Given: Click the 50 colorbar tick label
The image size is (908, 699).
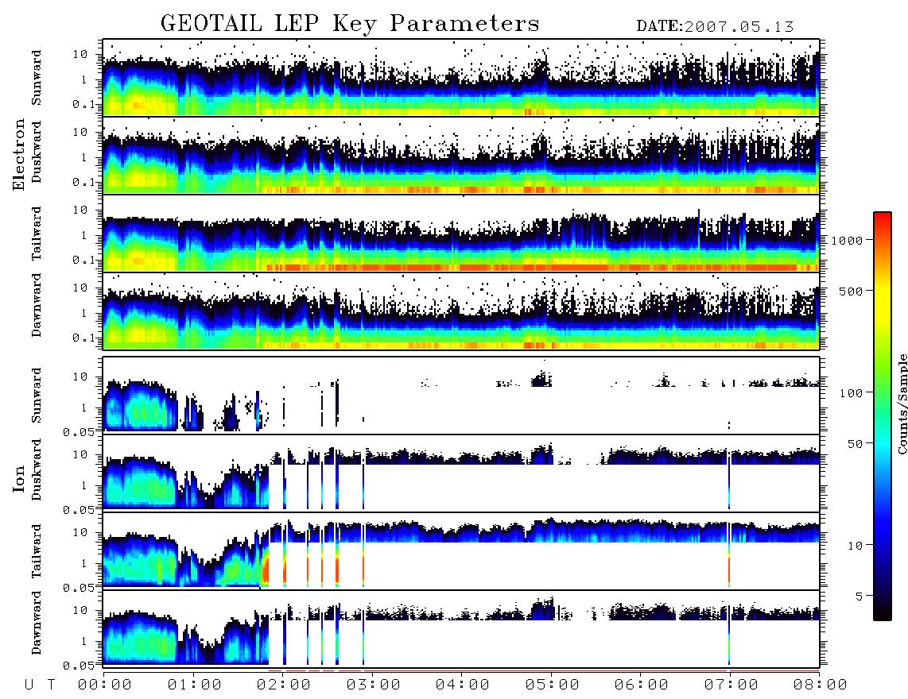Looking at the screenshot, I should click(855, 444).
